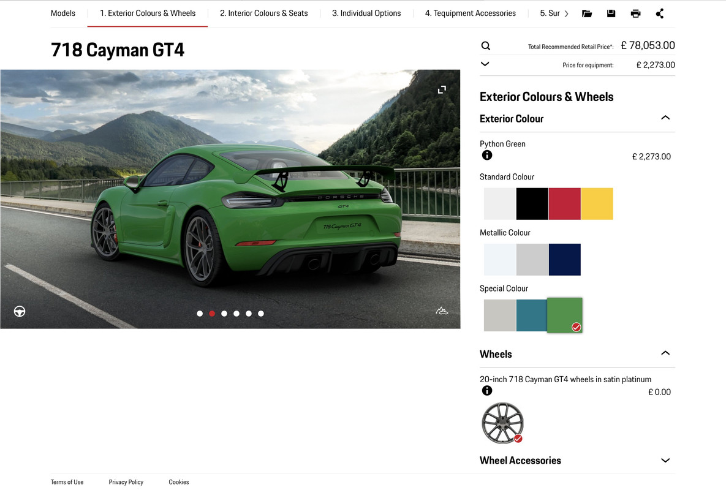
Task: Choose black standard colour swatch
Action: click(532, 203)
